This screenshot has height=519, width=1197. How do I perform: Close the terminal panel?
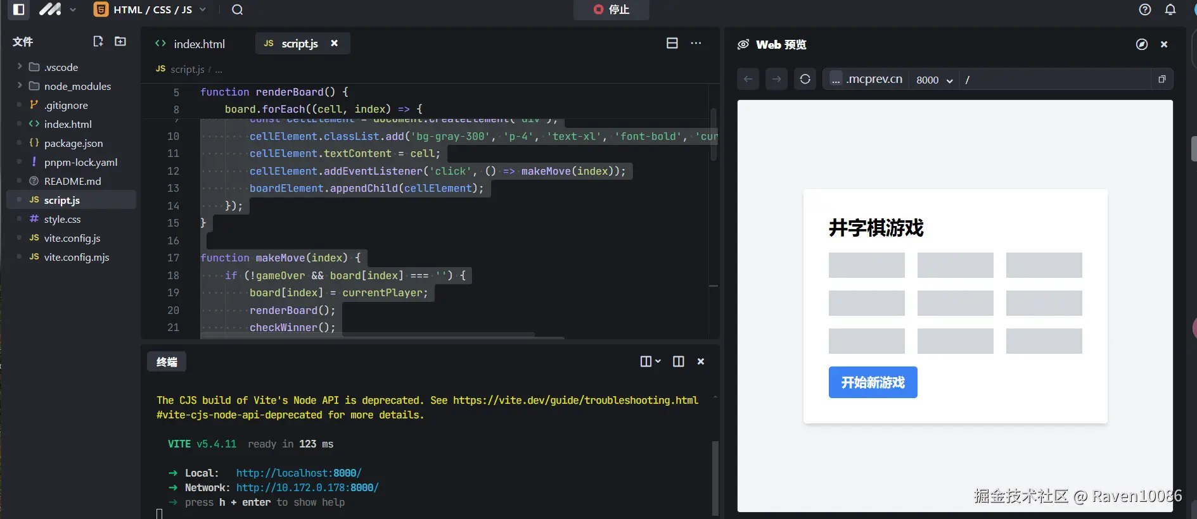pos(701,361)
